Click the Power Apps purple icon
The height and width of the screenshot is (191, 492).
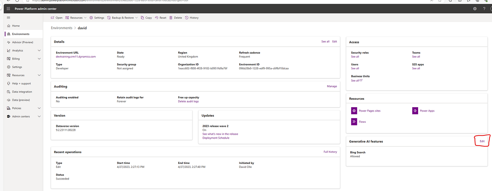[415, 111]
